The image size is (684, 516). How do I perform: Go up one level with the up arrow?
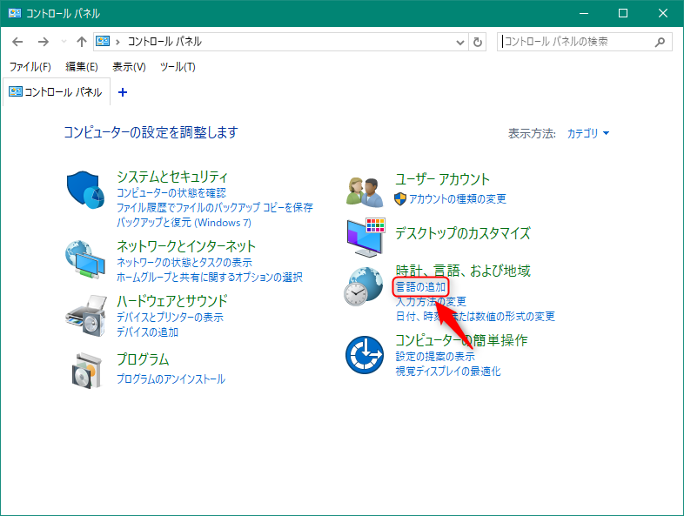point(82,42)
